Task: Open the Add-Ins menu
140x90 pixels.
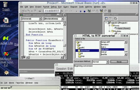Action: (89, 7)
